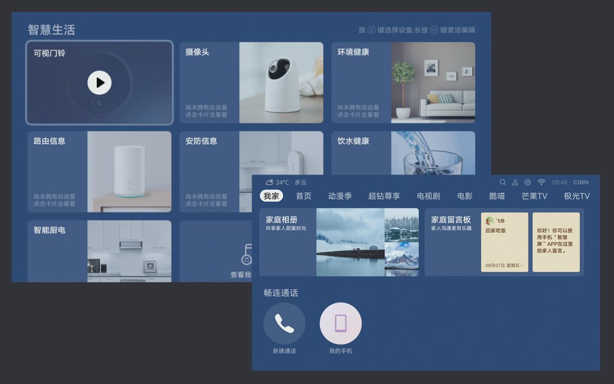Select the 路由信息 router card
The width and height of the screenshot is (614, 384).
point(99,171)
